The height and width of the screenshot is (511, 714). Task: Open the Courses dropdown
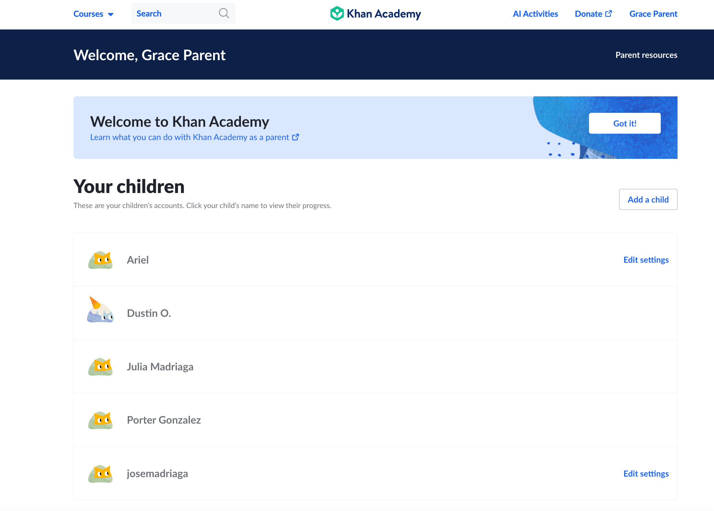[x=89, y=14]
